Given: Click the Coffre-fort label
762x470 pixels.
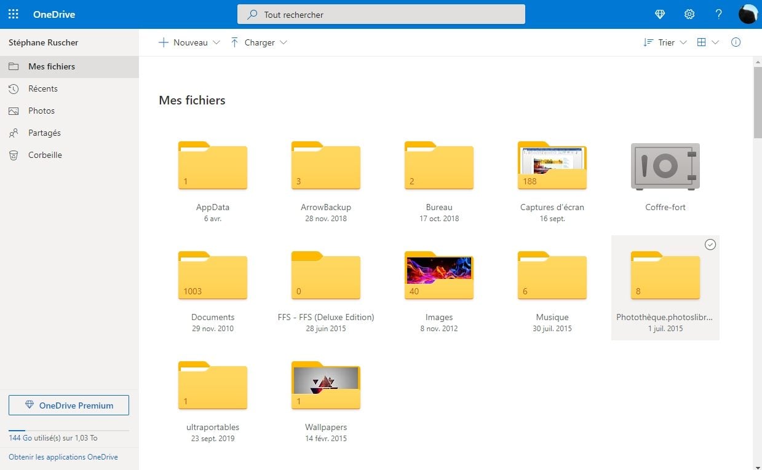Looking at the screenshot, I should pos(665,207).
